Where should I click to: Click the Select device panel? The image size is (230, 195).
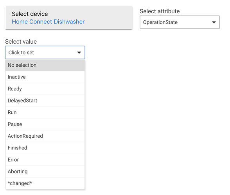(x=69, y=18)
